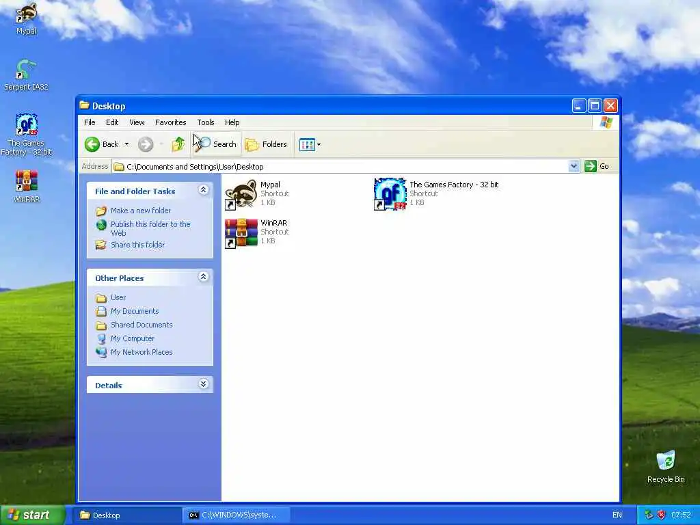Collapse the File and Folder Tasks panel
This screenshot has height=525, width=700.
pyautogui.click(x=203, y=190)
